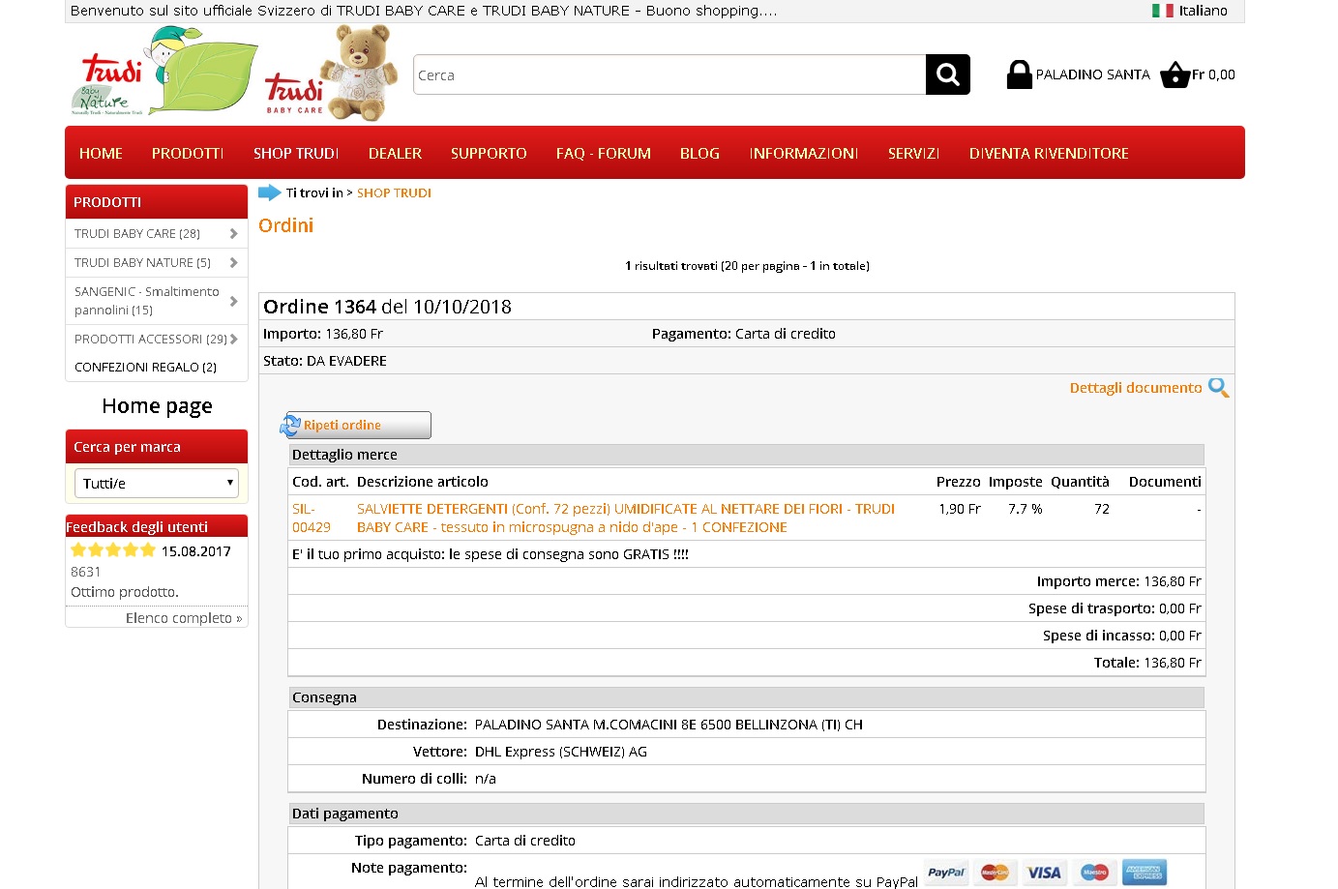This screenshot has width=1338, height=889.
Task: Click the Spese di trasporto: 0,00 Fr line
Action: pos(1115,608)
